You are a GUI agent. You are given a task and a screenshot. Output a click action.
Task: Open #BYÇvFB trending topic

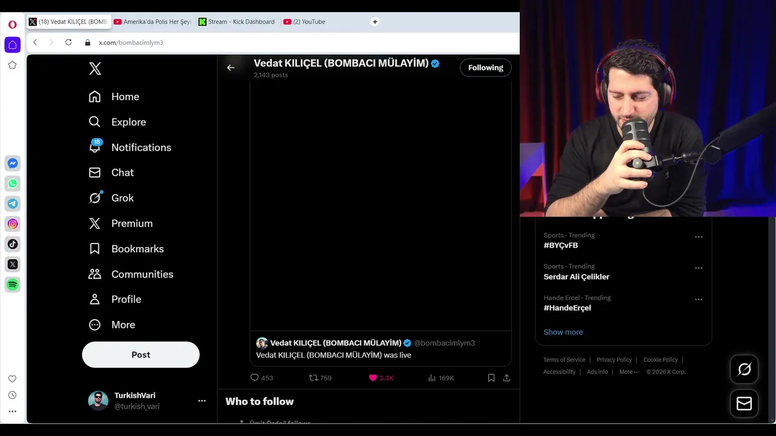[561, 245]
